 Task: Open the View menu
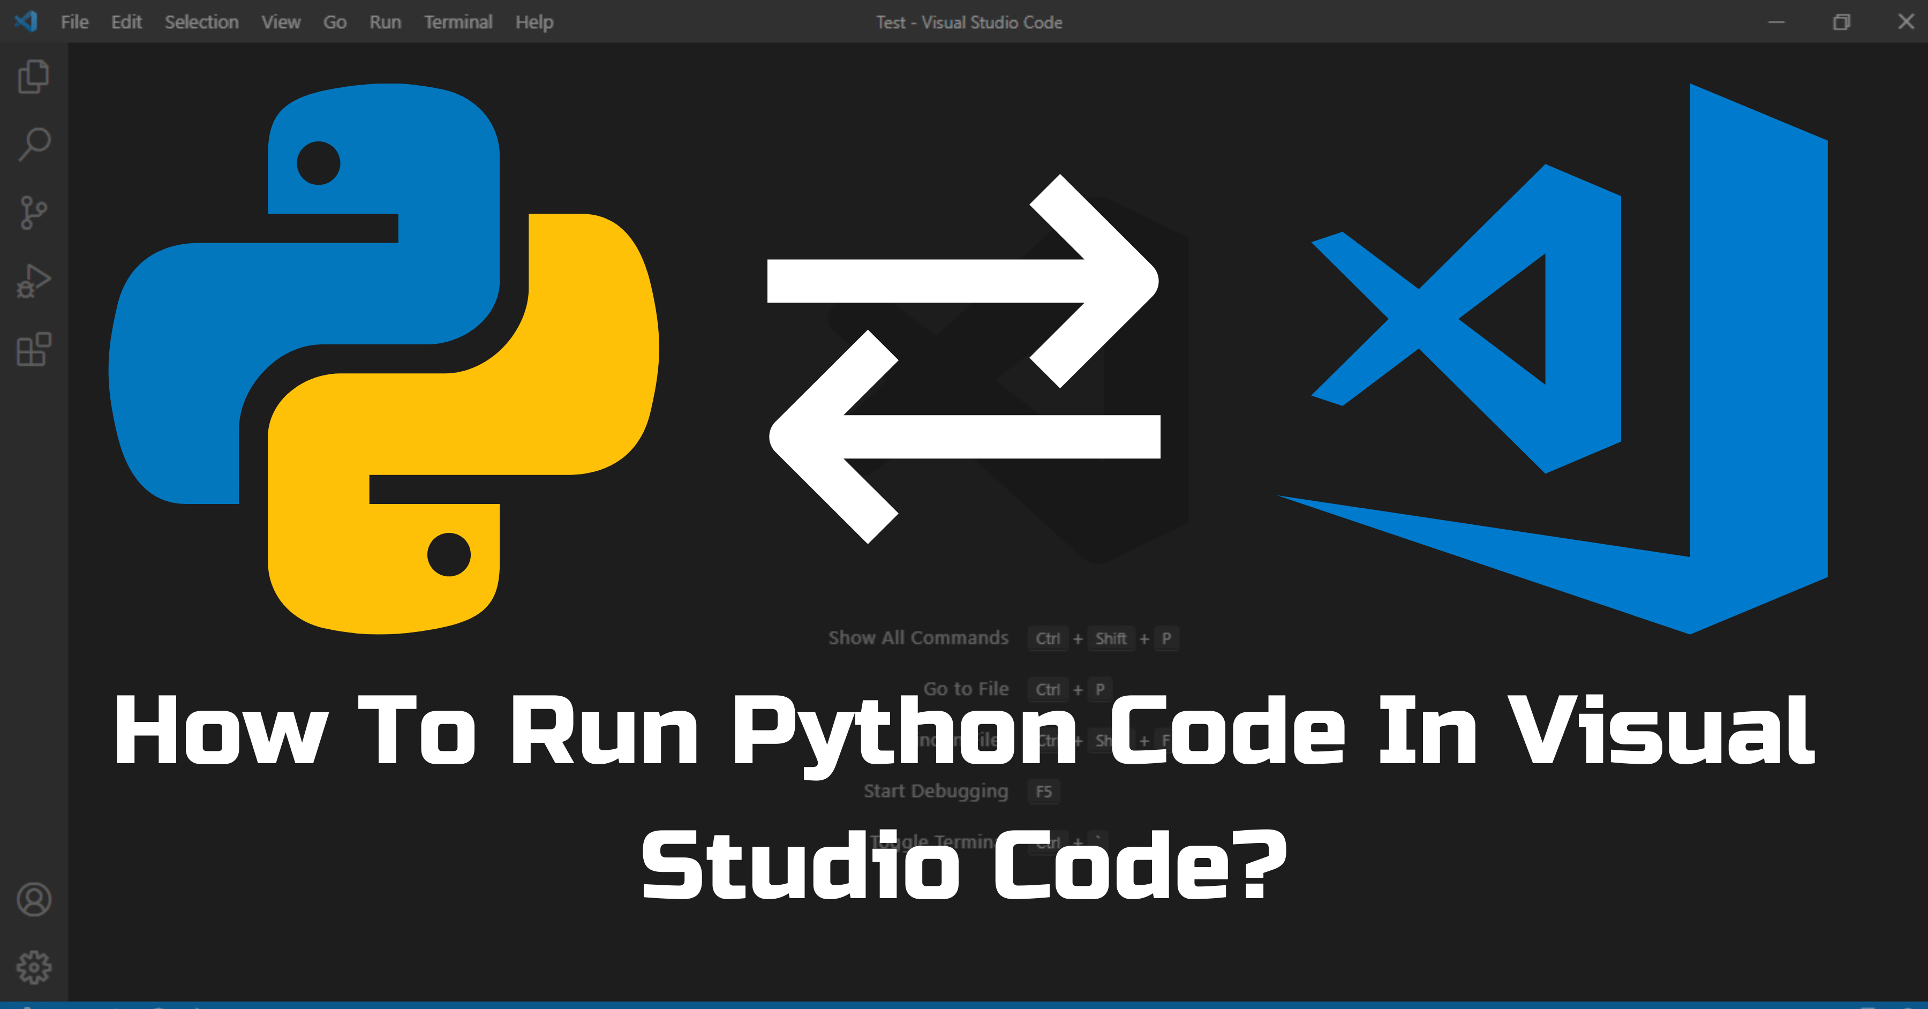click(x=281, y=22)
